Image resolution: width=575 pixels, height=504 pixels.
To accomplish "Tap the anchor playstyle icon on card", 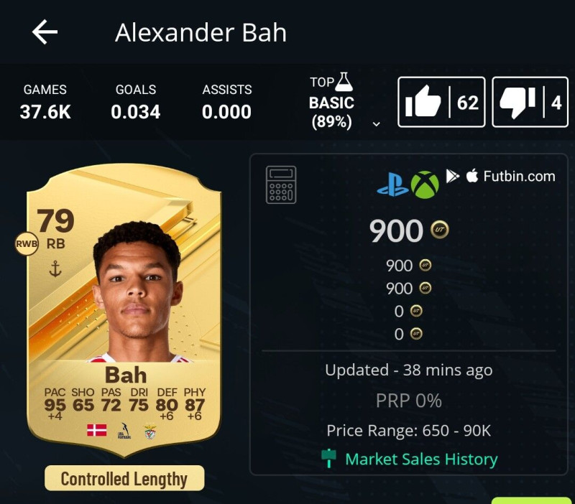I will [x=55, y=269].
